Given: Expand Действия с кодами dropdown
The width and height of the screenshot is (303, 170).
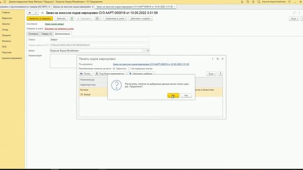Looking at the screenshot, I should (141, 18).
